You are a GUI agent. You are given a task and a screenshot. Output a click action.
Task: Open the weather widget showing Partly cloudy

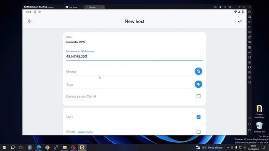point(209,147)
